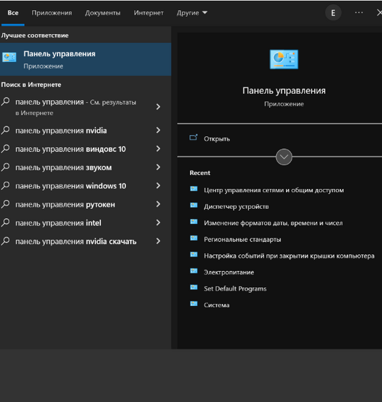Expand the arrow for 'панель управления рутокен'
This screenshot has height=402, width=382.
158,204
